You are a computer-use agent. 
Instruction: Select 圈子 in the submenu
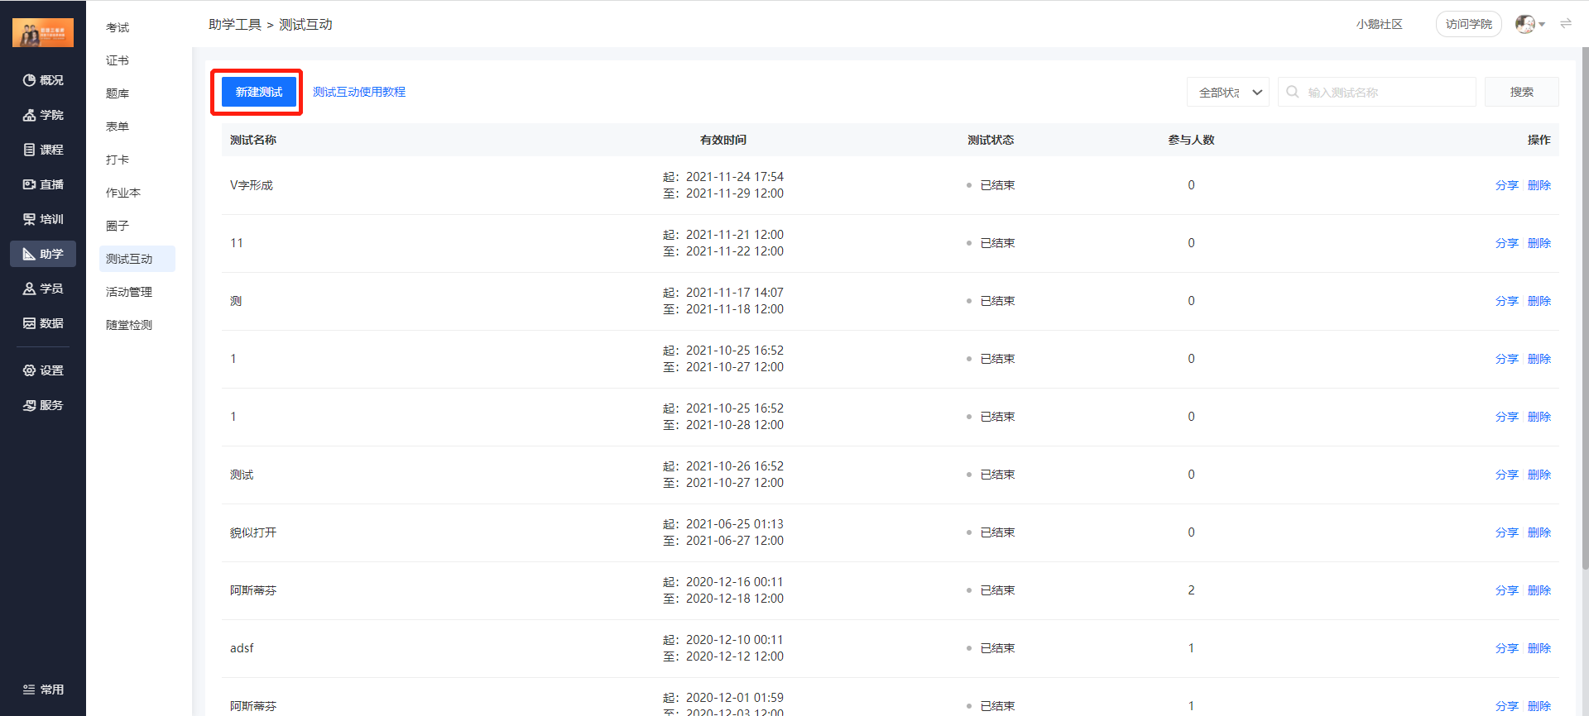(118, 226)
